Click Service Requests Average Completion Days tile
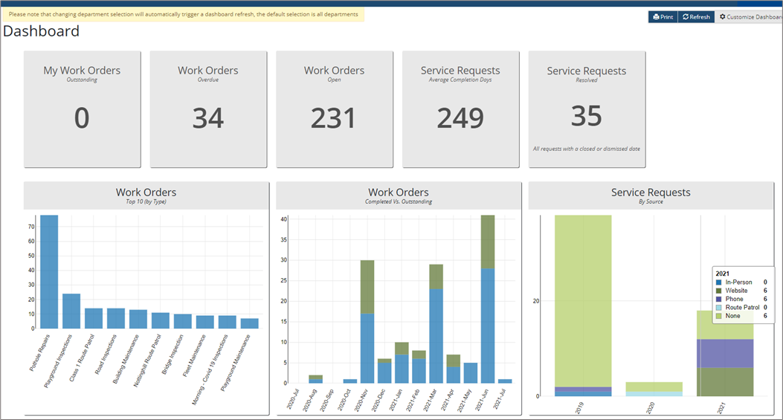The height and width of the screenshot is (420, 783). tap(460, 109)
